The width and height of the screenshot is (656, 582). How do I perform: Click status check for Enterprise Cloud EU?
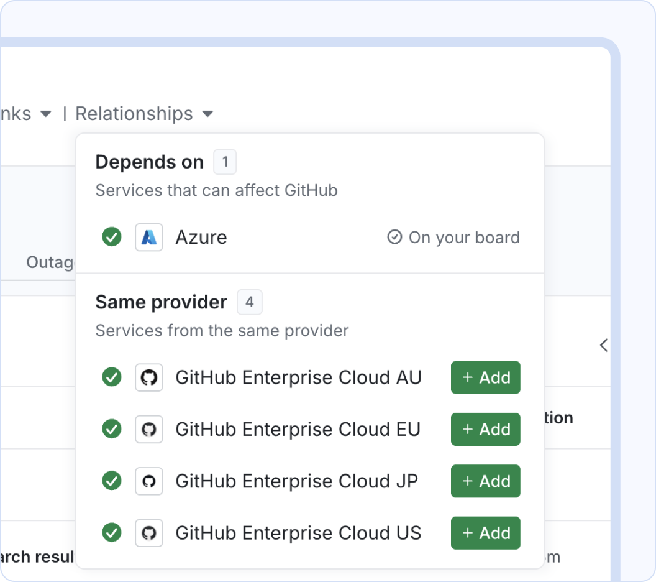coord(112,429)
